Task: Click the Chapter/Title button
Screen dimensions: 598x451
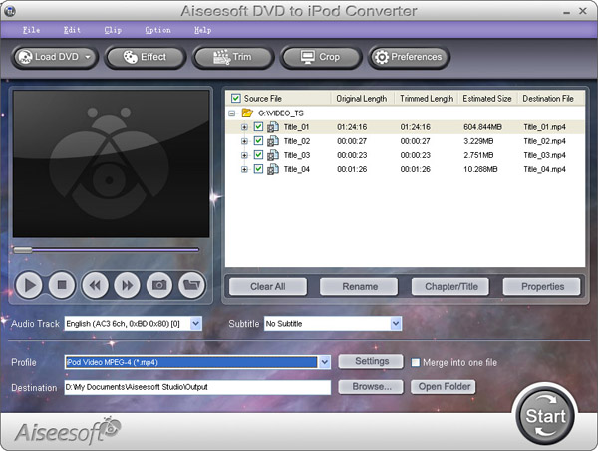Action: [450, 287]
